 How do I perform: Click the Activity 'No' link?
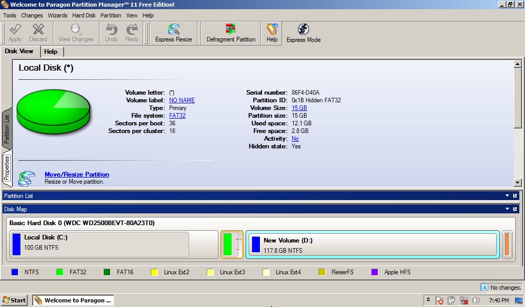pos(295,139)
